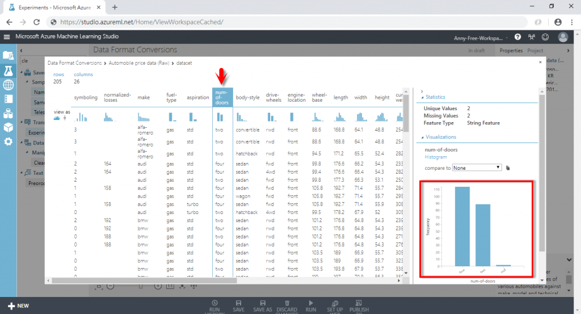581x314 pixels.
Task: Click the vertical scrollbar of the data table
Action: click(406, 112)
